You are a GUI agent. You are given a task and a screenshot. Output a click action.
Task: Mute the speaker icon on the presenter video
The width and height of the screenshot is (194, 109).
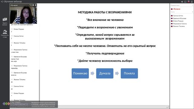[x=35, y=5]
